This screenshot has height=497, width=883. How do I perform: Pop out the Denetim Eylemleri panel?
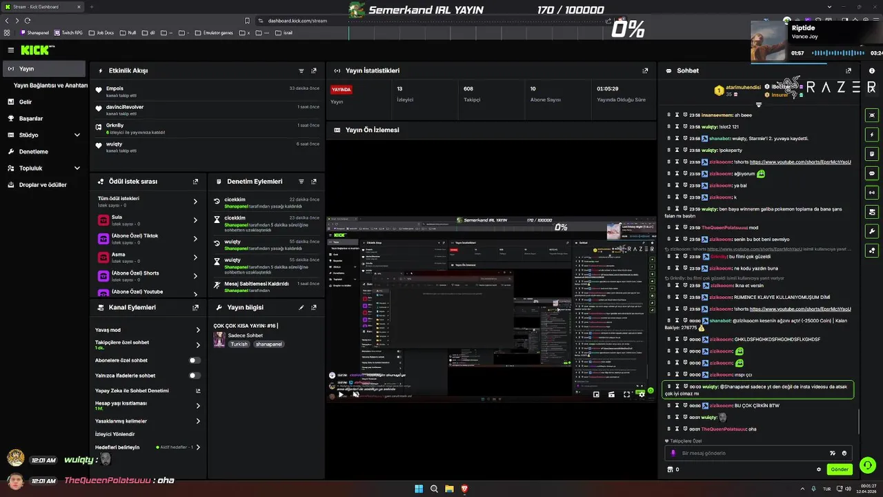click(x=314, y=182)
